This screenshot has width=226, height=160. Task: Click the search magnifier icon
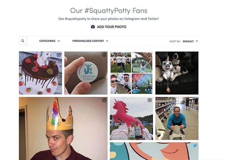[23, 41]
